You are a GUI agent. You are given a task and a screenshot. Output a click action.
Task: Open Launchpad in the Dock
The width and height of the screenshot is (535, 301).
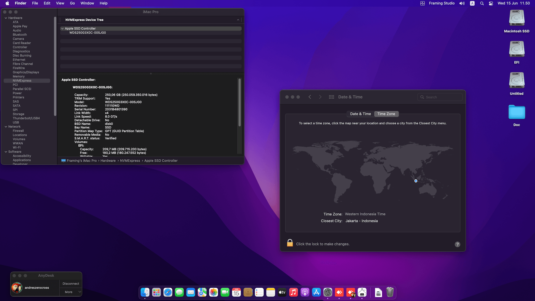[156, 292]
